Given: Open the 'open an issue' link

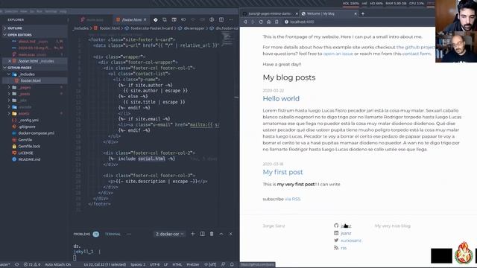Looking at the screenshot, I should coord(338,54).
